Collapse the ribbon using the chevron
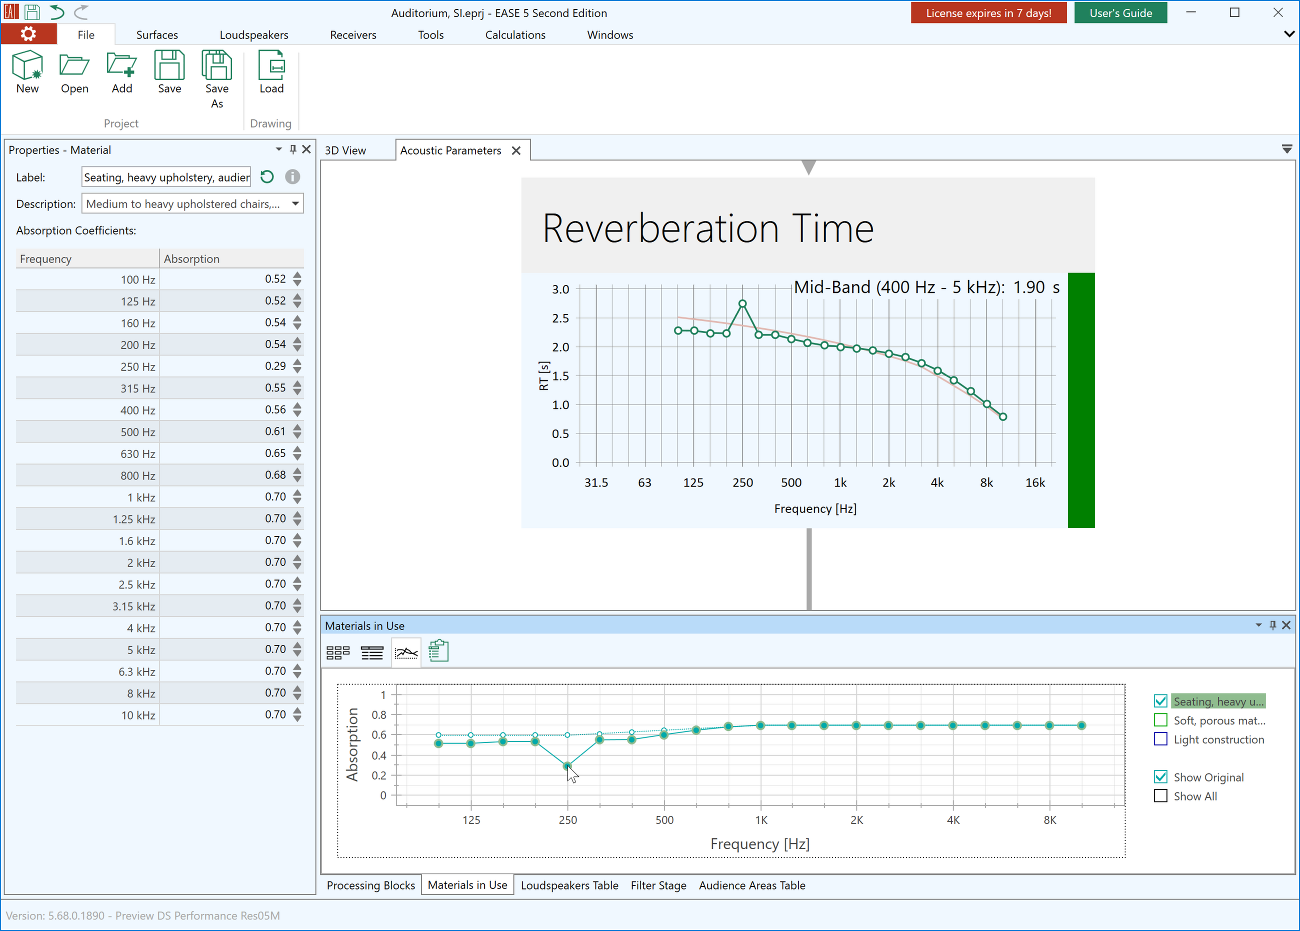This screenshot has height=931, width=1300. click(x=1288, y=34)
